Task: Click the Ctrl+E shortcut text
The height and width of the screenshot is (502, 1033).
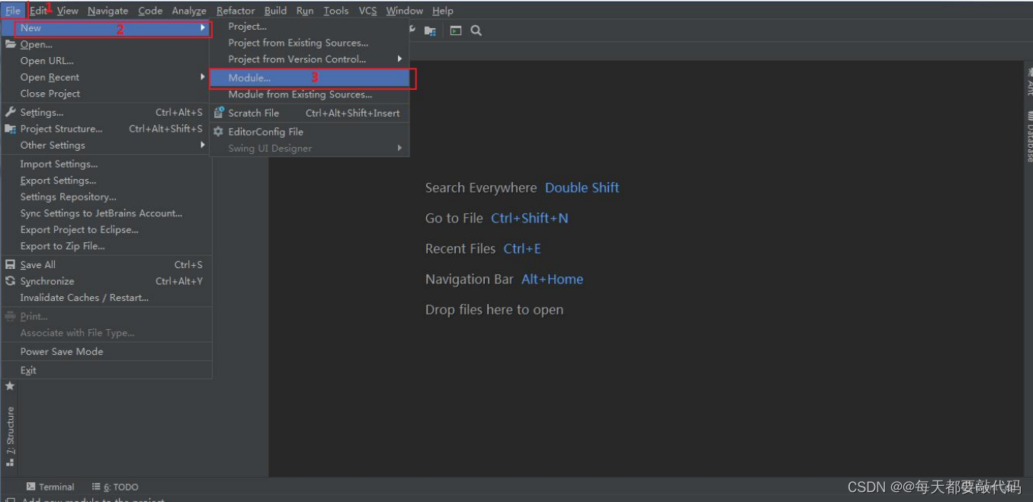Action: pyautogui.click(x=522, y=249)
